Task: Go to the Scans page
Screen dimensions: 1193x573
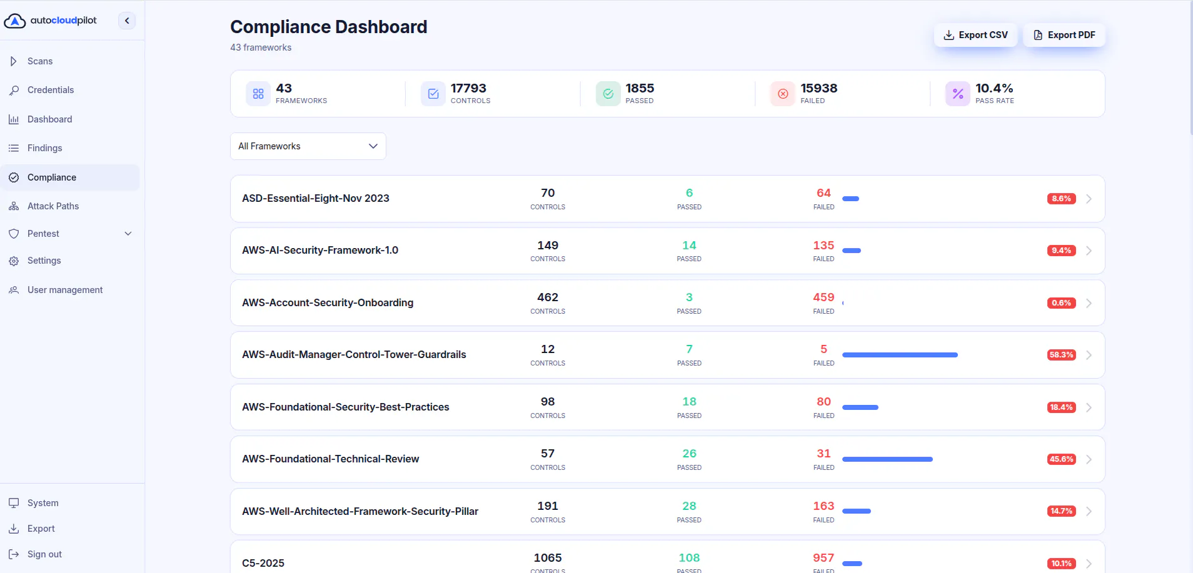Action: 70,61
